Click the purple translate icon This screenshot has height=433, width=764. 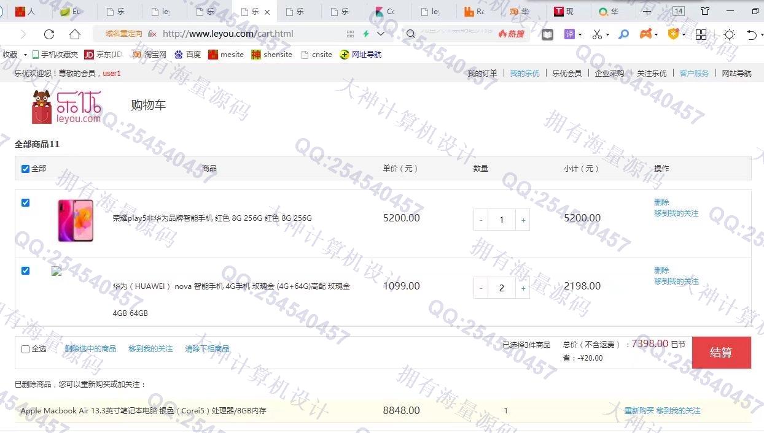click(x=569, y=34)
